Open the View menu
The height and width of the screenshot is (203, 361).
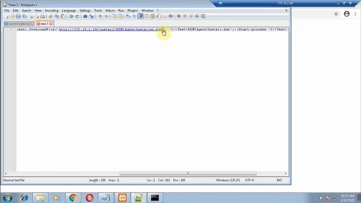pos(38,11)
